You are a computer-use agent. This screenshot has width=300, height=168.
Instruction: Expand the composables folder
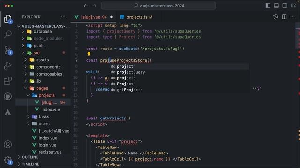tap(43, 74)
